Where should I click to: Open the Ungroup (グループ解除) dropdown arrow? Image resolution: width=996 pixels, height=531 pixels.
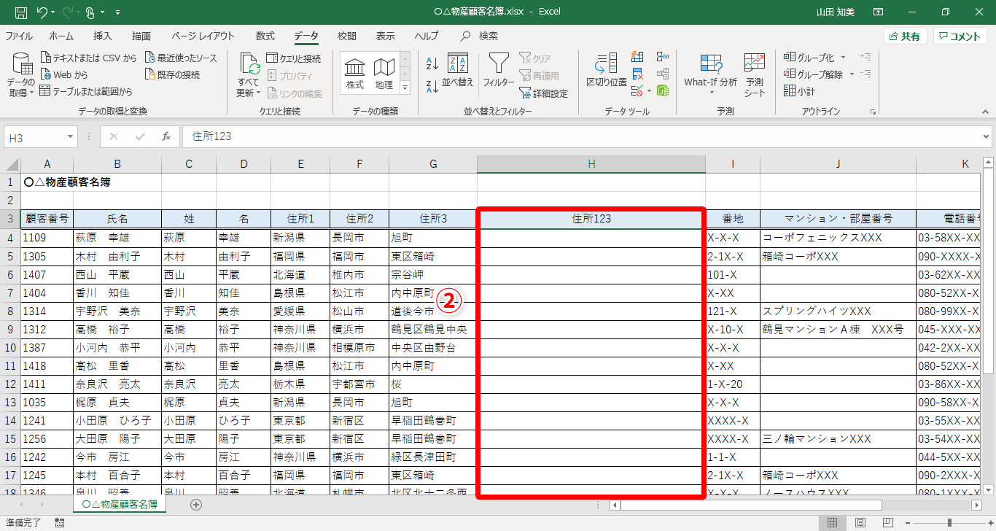pos(851,74)
